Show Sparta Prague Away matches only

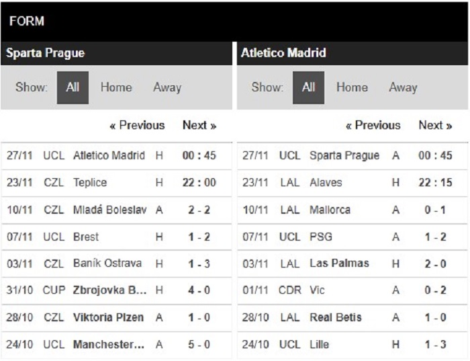(167, 87)
